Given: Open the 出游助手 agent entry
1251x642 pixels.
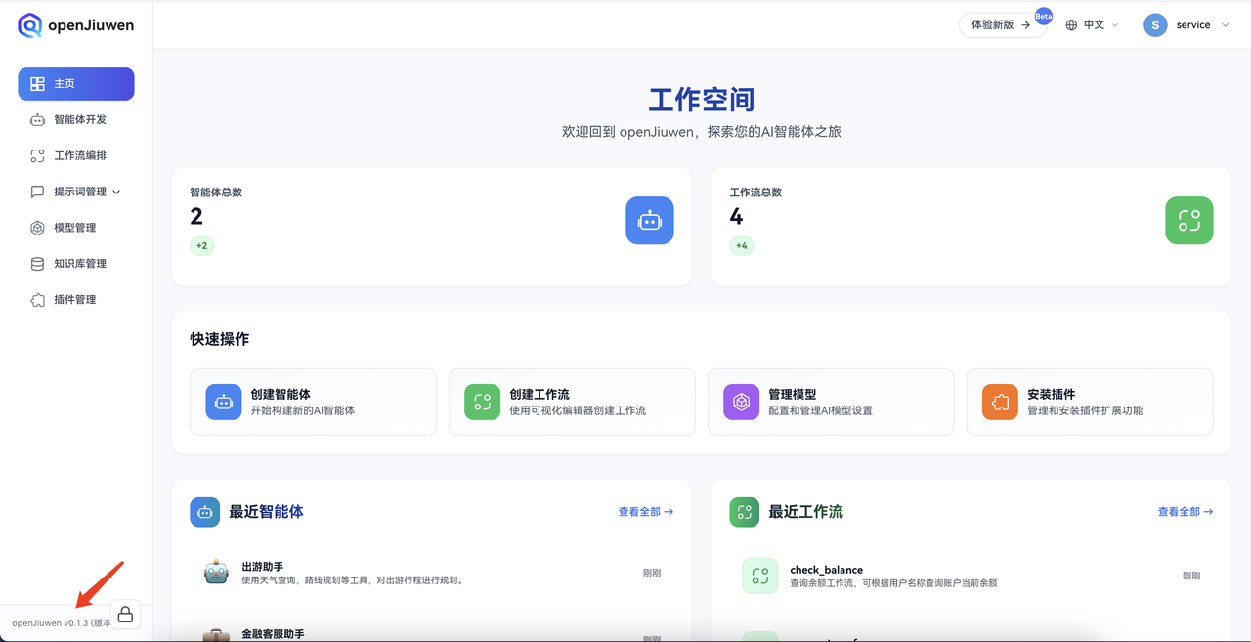Looking at the screenshot, I should (x=432, y=573).
